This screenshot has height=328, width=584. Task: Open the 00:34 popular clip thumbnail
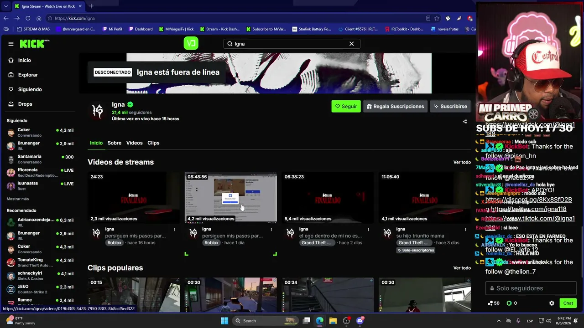coord(328,295)
